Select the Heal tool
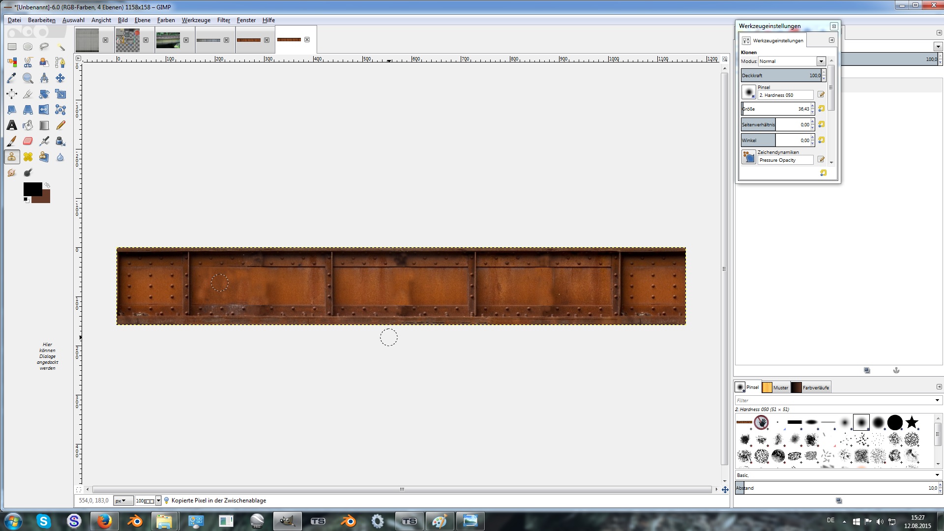Viewport: 944px width, 531px height. (x=28, y=157)
